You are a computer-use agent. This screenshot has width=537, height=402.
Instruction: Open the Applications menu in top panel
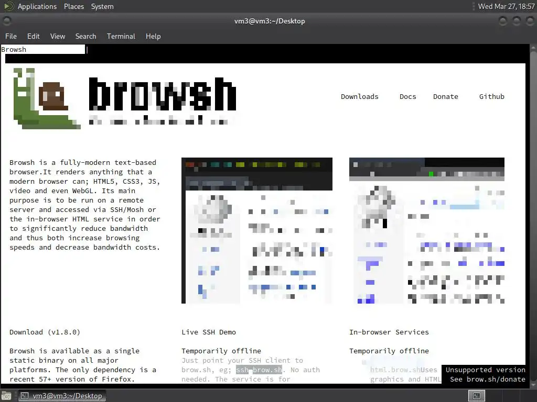point(37,6)
